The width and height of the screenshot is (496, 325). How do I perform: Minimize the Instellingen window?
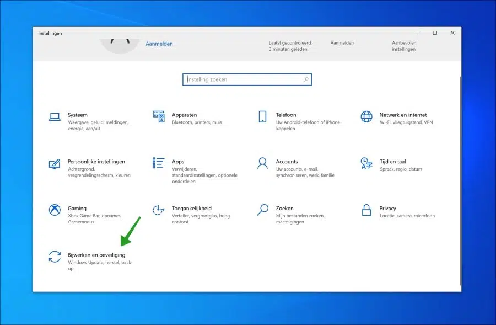click(x=417, y=33)
